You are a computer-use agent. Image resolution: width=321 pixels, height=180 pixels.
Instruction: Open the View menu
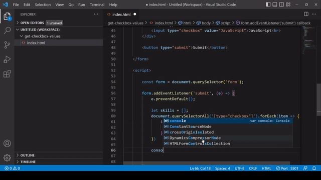pos(59,4)
